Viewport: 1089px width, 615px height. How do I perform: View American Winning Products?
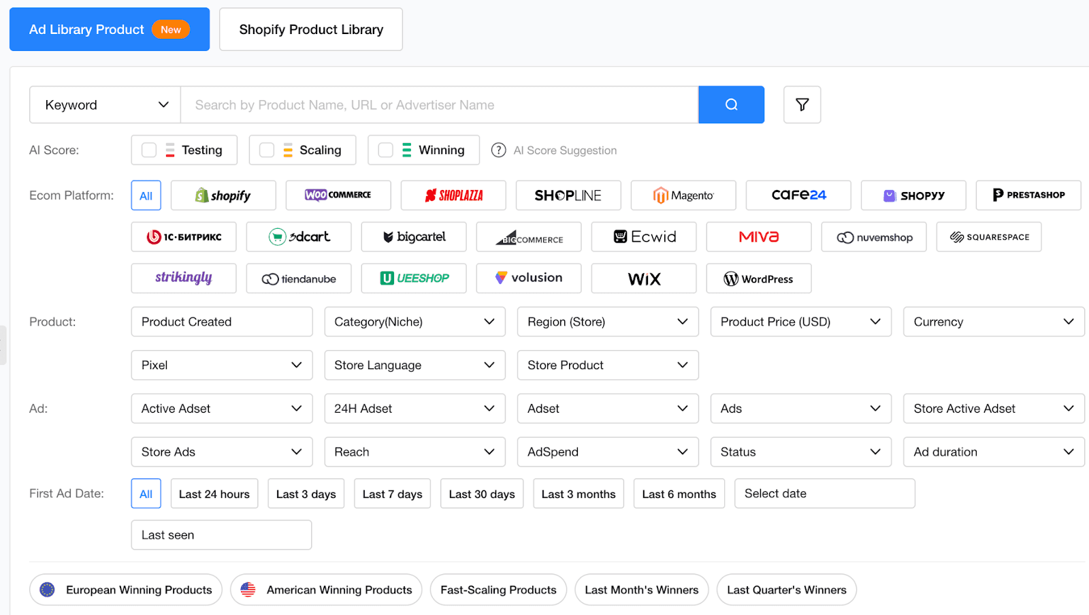point(326,589)
